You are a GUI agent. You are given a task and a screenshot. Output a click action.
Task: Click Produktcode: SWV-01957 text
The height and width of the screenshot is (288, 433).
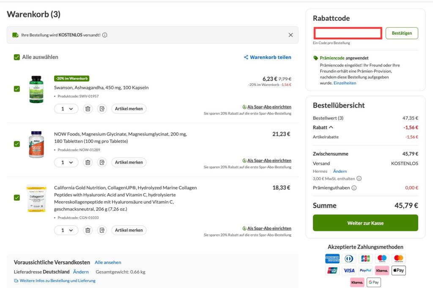point(78,96)
